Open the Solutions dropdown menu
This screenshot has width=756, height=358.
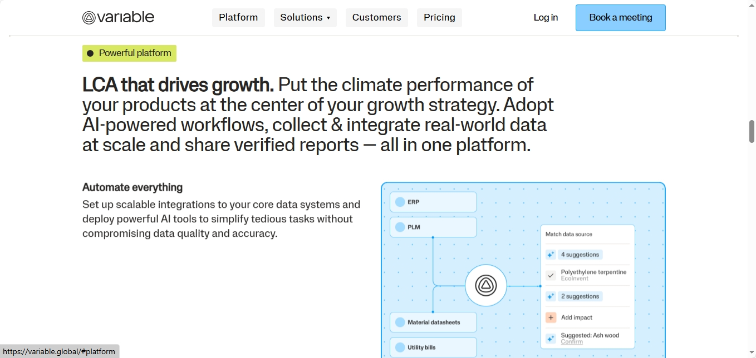point(305,17)
